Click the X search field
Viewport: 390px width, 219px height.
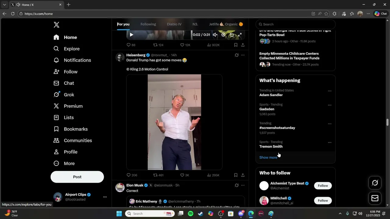click(296, 24)
